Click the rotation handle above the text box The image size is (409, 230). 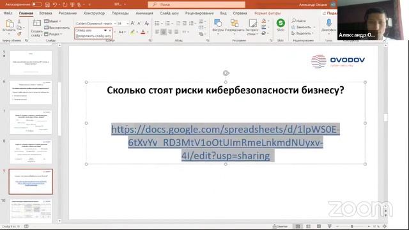pos(226,73)
